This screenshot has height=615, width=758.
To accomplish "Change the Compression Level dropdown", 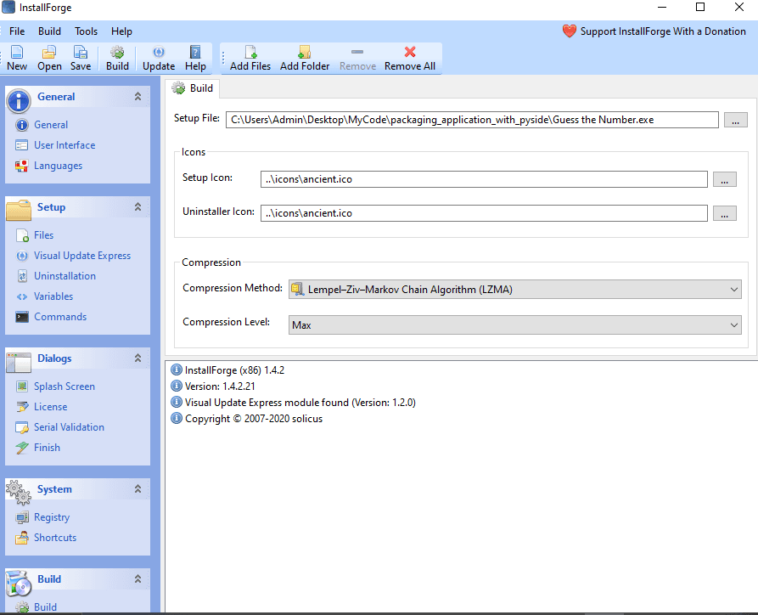I will point(735,324).
